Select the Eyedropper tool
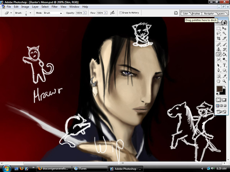Image resolution: width=230 pixels, height=172 pixels. click(x=224, y=76)
